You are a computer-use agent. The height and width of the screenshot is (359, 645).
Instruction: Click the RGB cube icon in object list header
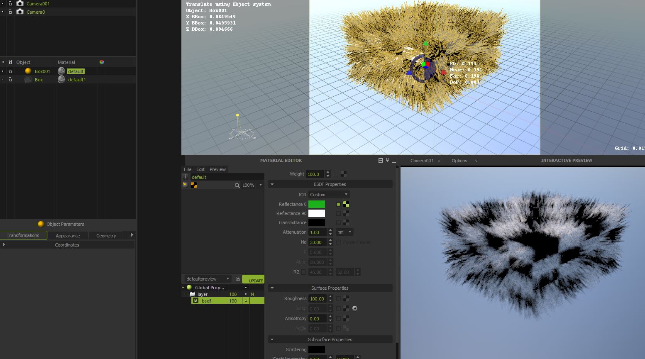(x=102, y=62)
